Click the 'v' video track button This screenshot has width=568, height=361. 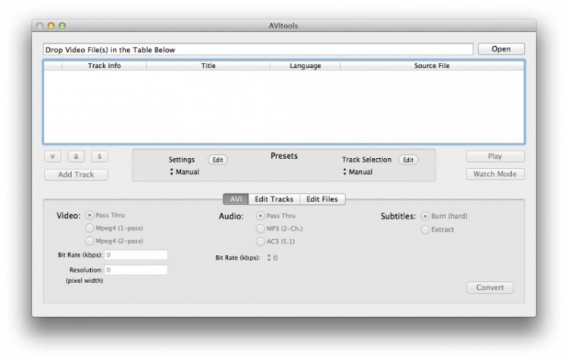(52, 157)
